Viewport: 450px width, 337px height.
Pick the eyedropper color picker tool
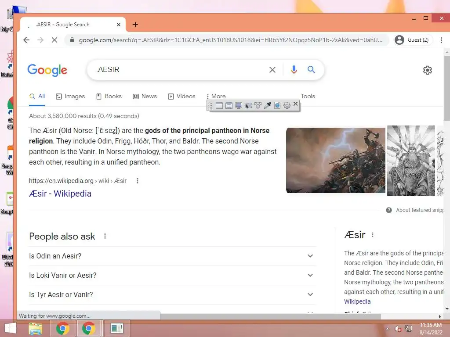click(x=268, y=106)
